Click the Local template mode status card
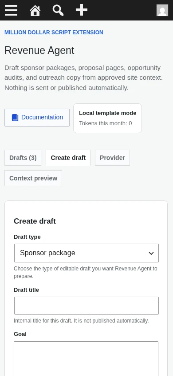This screenshot has height=376, width=173. pos(108,118)
